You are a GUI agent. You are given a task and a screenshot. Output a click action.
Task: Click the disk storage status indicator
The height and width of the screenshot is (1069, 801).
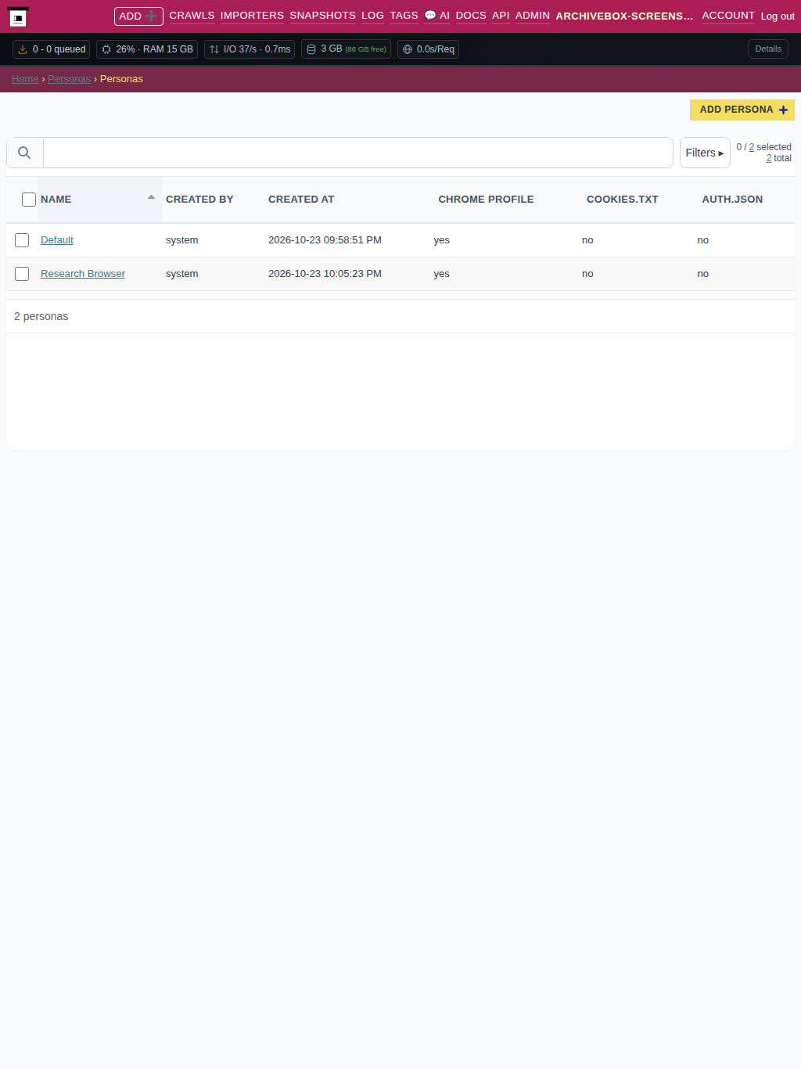pyautogui.click(x=346, y=49)
